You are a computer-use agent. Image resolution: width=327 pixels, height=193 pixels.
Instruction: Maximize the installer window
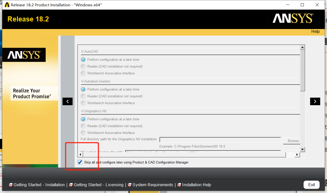[x=302, y=5]
